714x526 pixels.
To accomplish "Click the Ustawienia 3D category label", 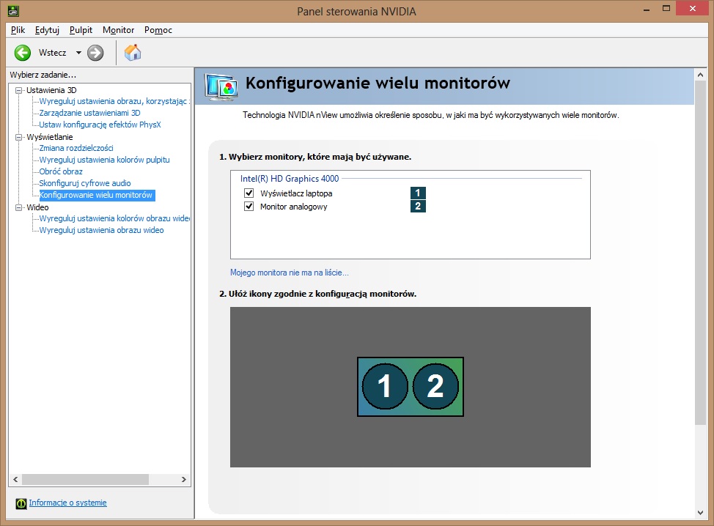I will 51,90.
